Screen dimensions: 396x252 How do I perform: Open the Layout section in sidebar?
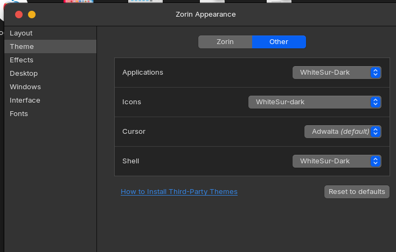click(x=21, y=33)
